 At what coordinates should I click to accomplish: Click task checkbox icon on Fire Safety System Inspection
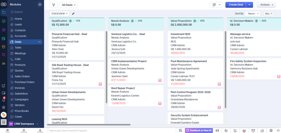click(x=279, y=76)
